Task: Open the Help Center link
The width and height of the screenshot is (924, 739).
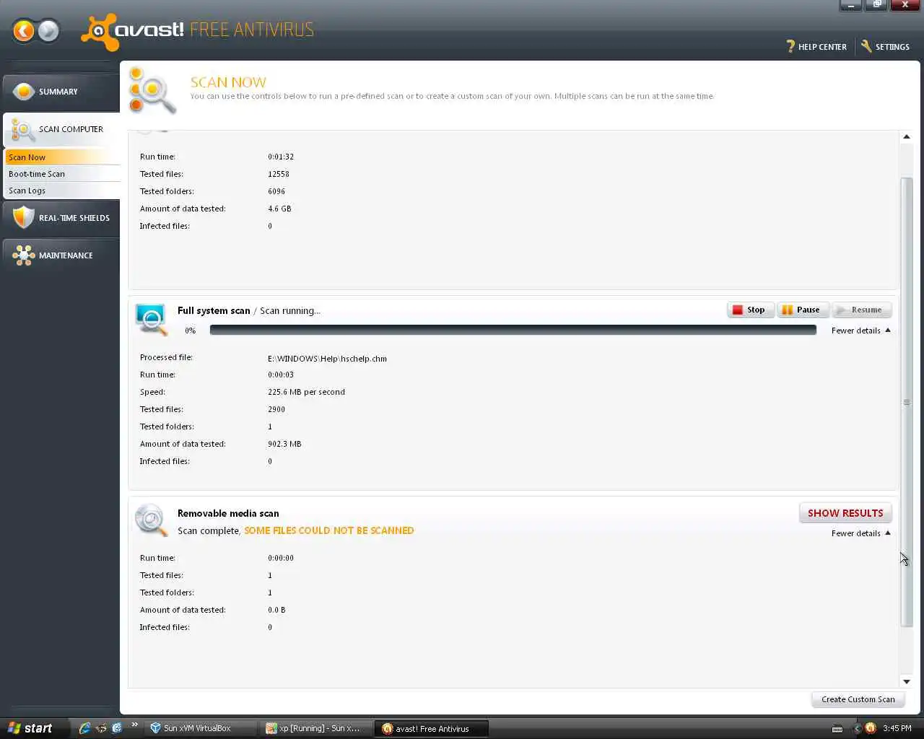Action: pos(816,46)
